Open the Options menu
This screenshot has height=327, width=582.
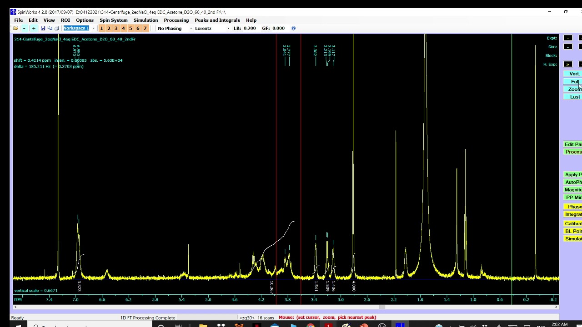point(85,20)
